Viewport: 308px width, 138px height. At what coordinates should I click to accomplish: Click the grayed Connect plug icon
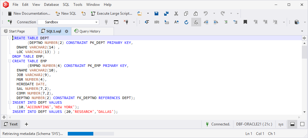pyautogui.click(x=106, y=22)
